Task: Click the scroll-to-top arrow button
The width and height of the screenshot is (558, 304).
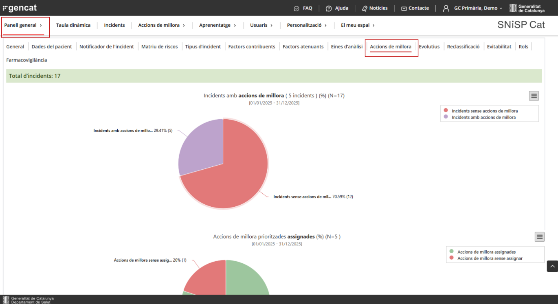Action: click(552, 266)
